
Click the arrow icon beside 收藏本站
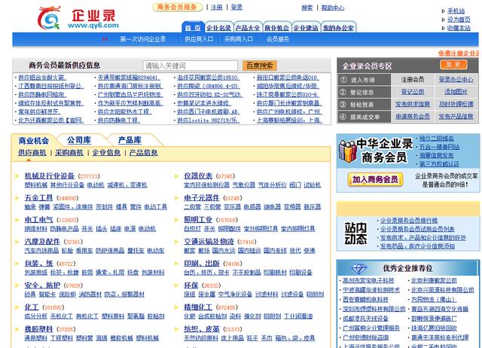443,29
